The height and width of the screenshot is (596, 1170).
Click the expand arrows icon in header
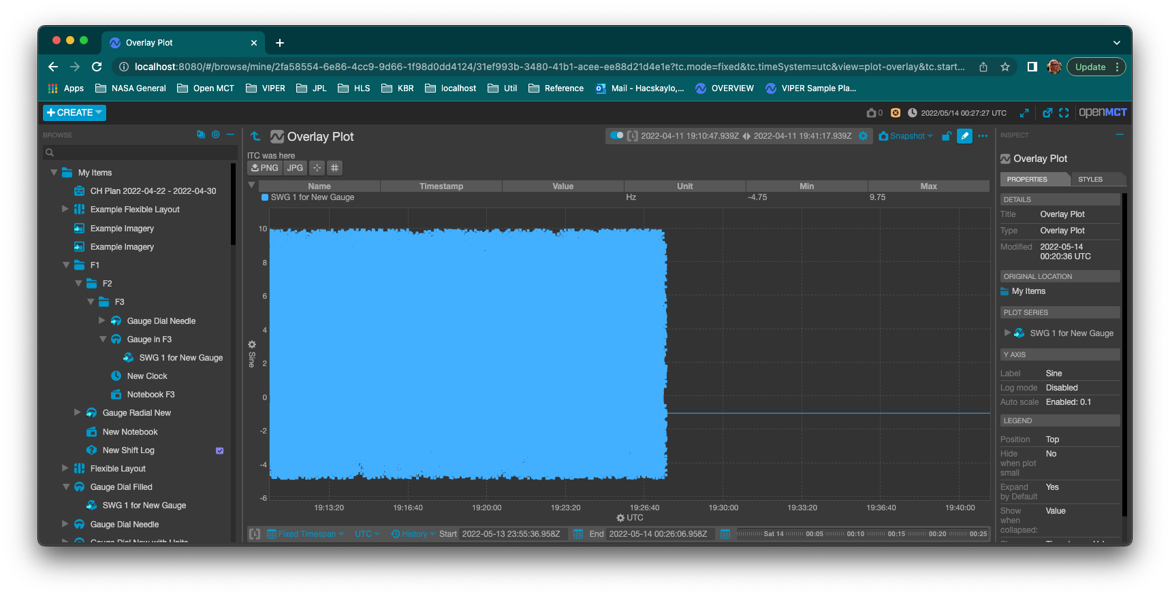click(x=1024, y=113)
